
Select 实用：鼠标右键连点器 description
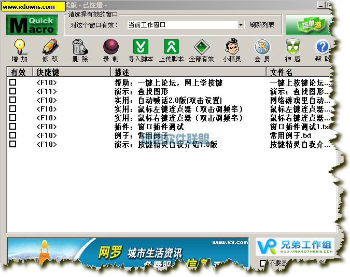[x=178, y=118]
